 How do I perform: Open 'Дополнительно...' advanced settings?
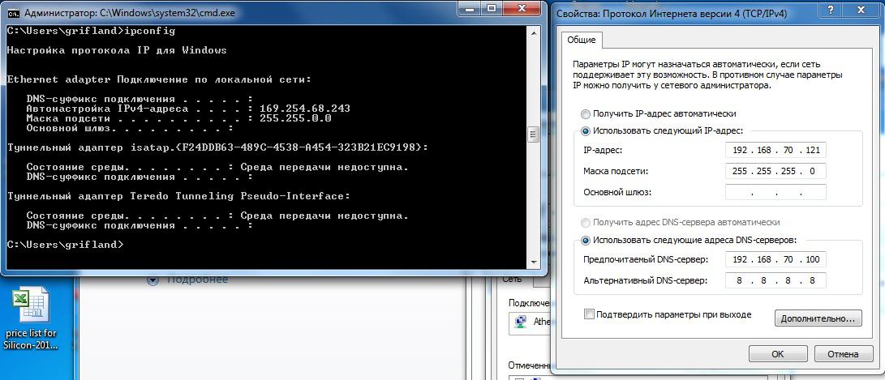tap(818, 318)
